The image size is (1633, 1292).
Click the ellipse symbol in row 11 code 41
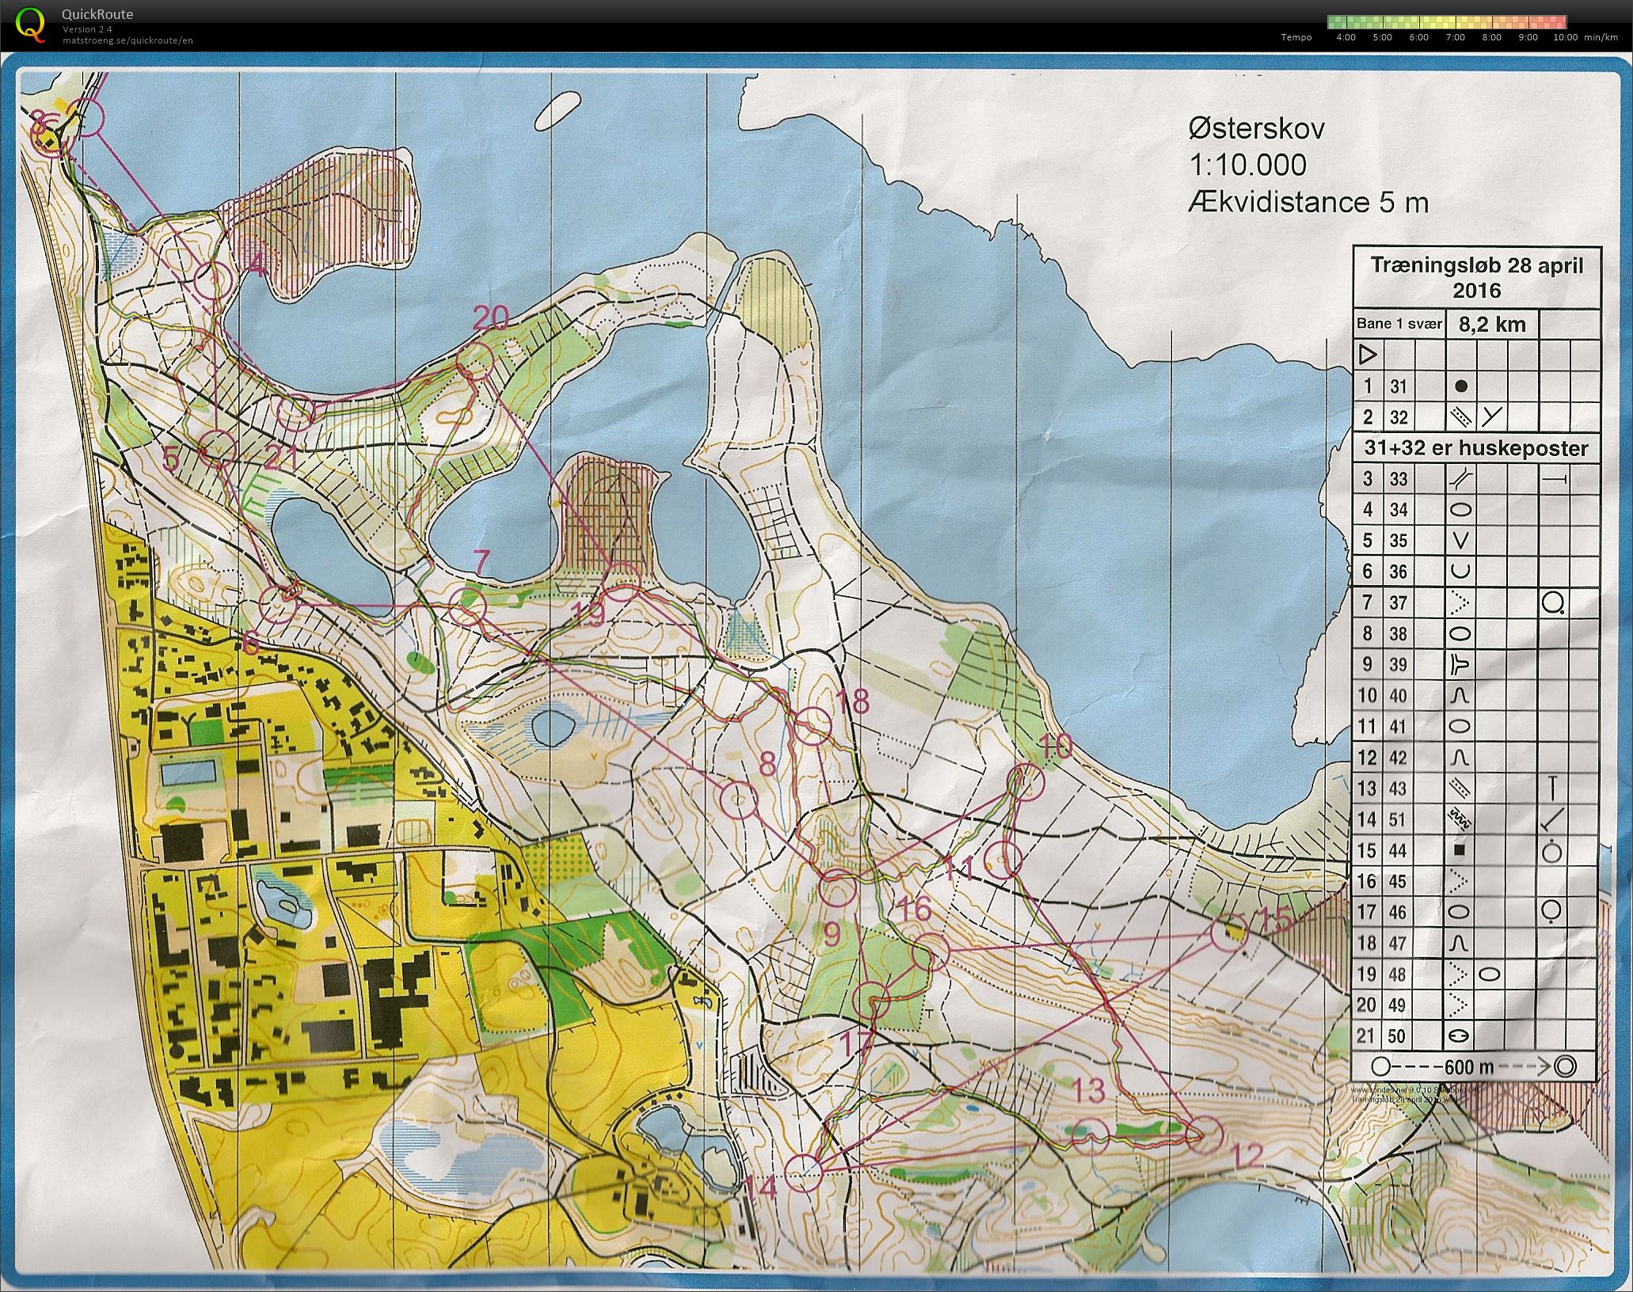(1460, 727)
